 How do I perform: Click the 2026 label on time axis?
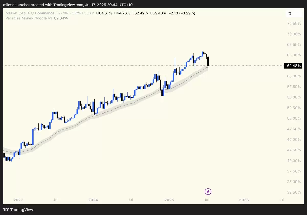[244, 200]
